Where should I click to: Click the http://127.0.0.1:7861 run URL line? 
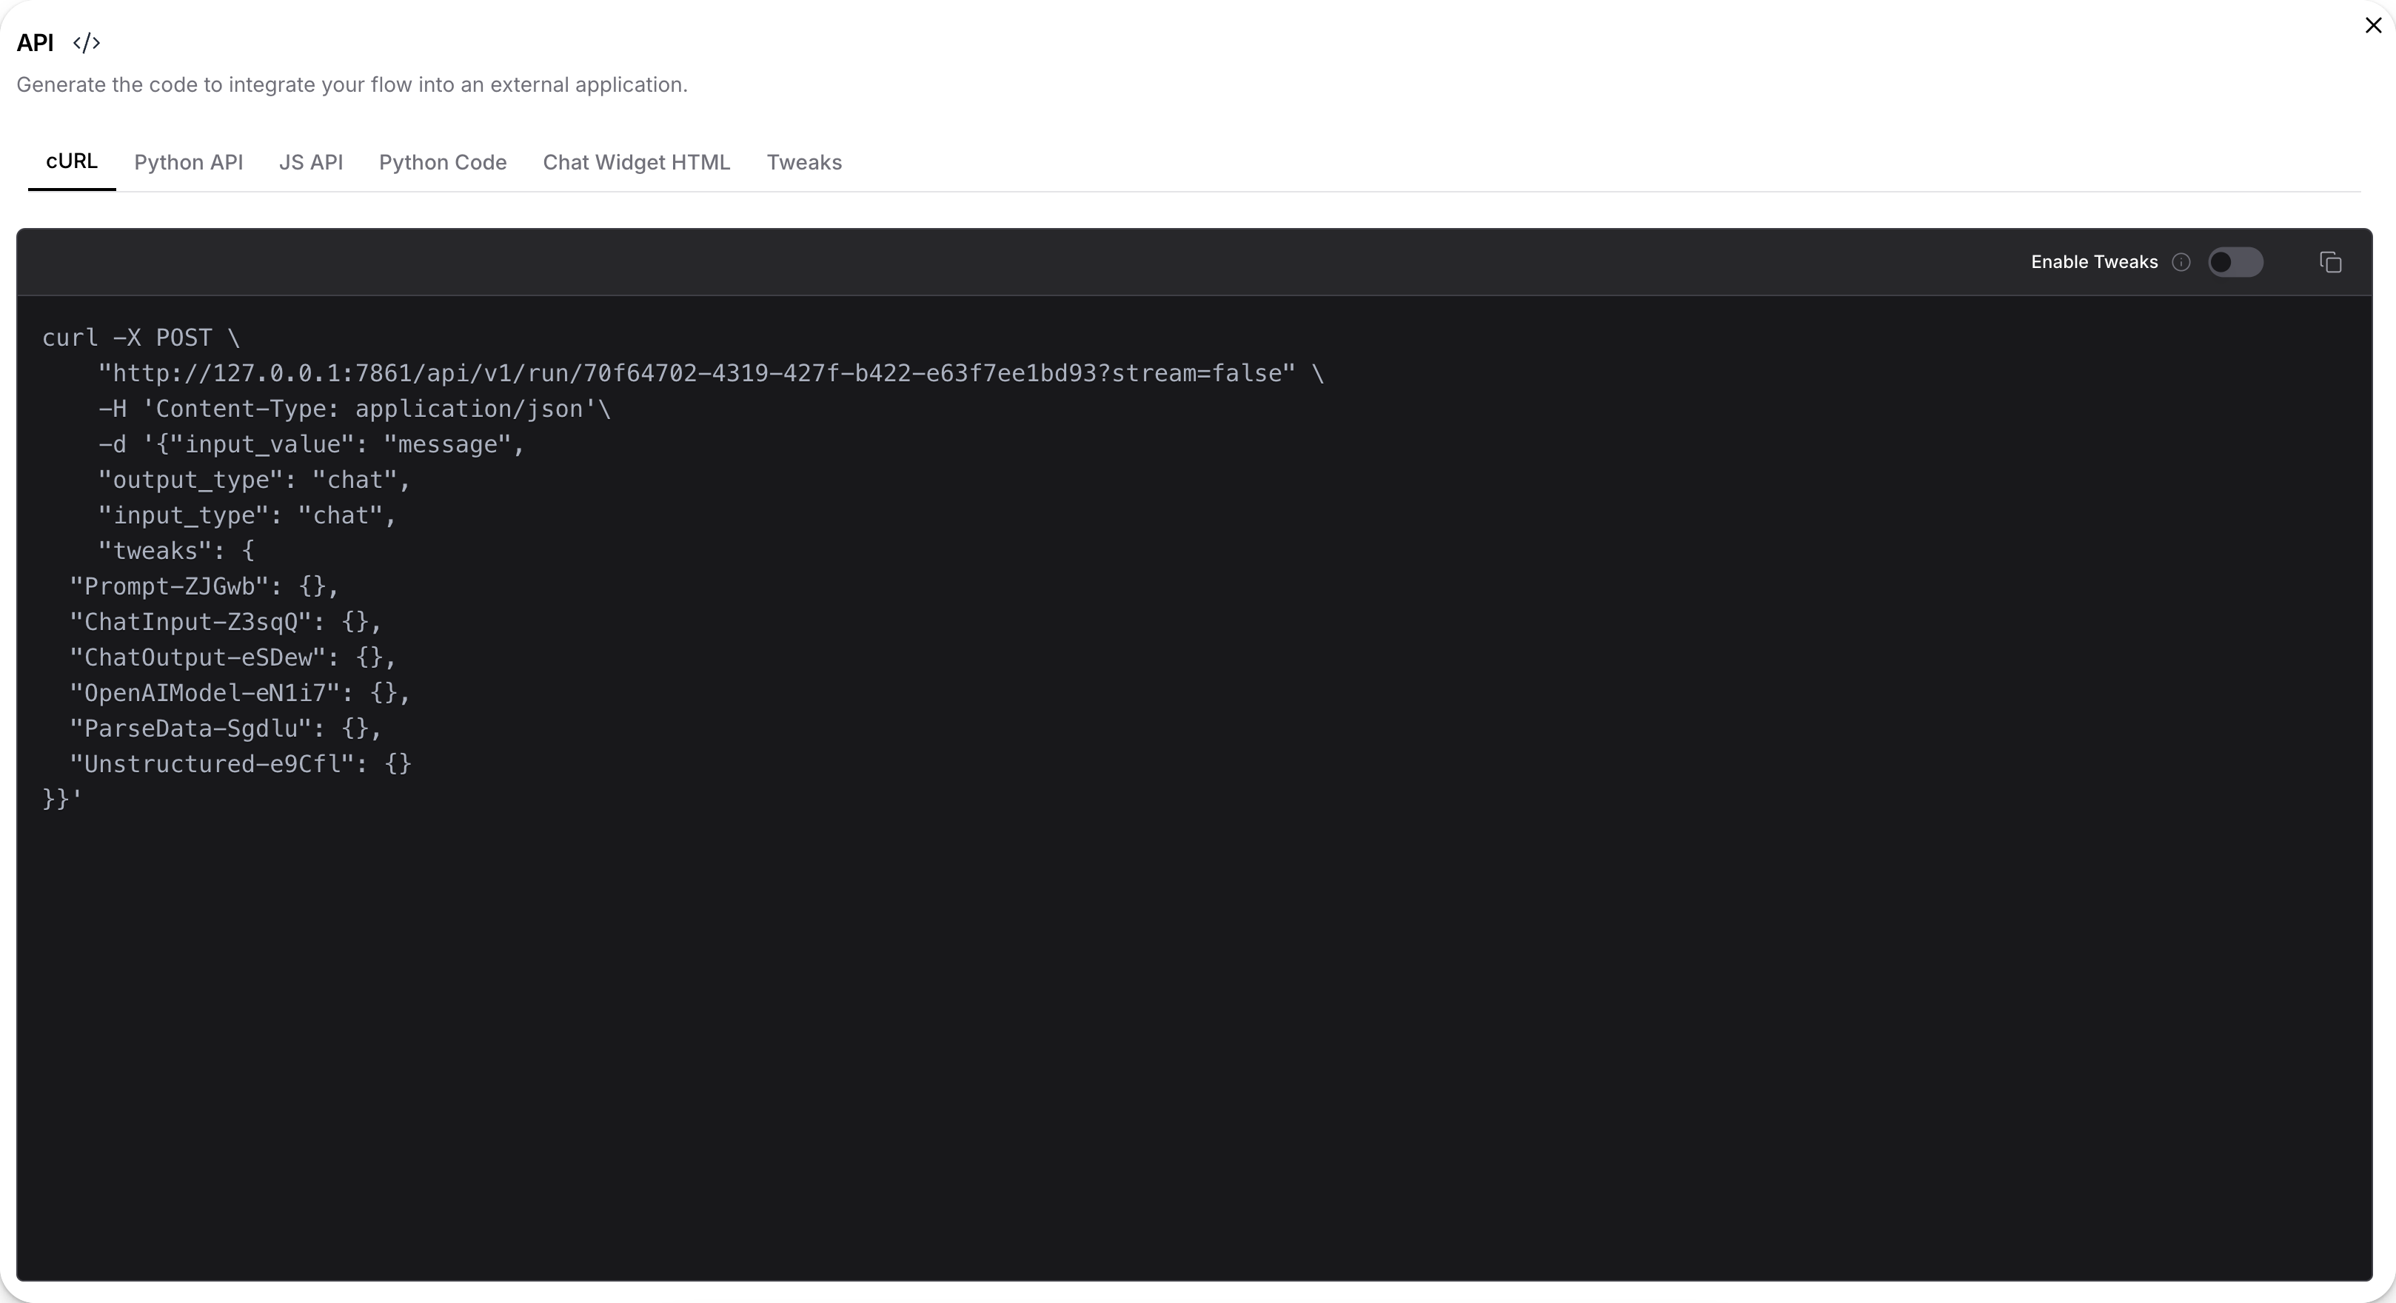point(711,374)
